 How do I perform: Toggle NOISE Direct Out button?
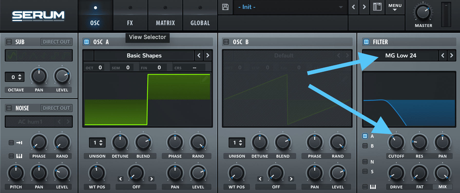pyautogui.click(x=56, y=108)
